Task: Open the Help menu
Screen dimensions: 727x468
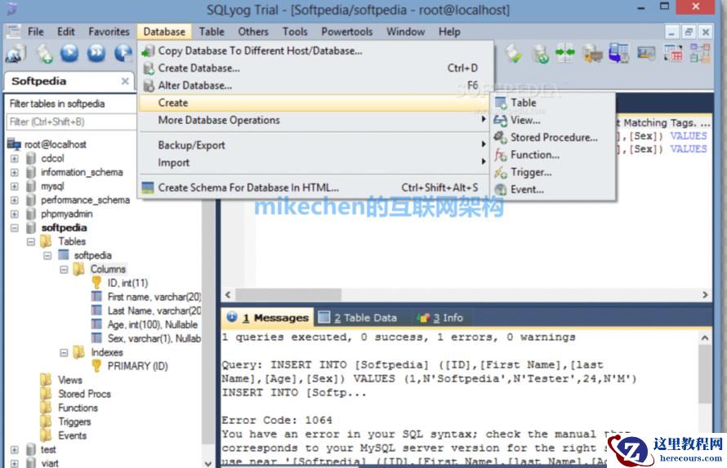Action: tap(449, 32)
